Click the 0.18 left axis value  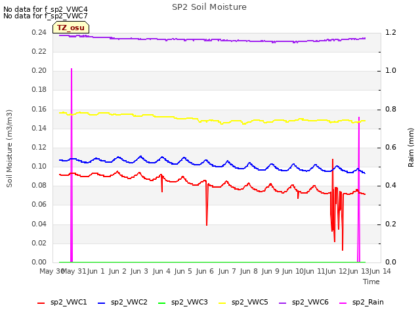pyautogui.click(x=39, y=89)
